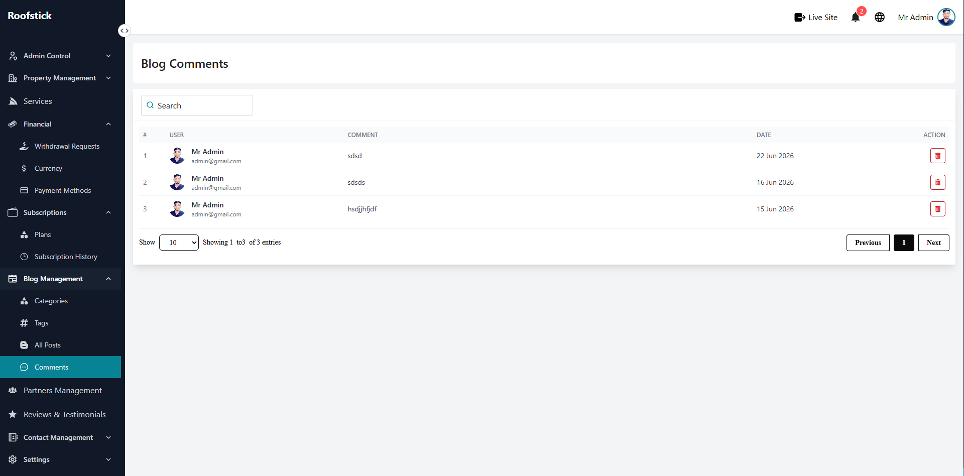Screen dimensions: 964x476
Task: Click the avatar in row 1
Action: click(x=177, y=156)
